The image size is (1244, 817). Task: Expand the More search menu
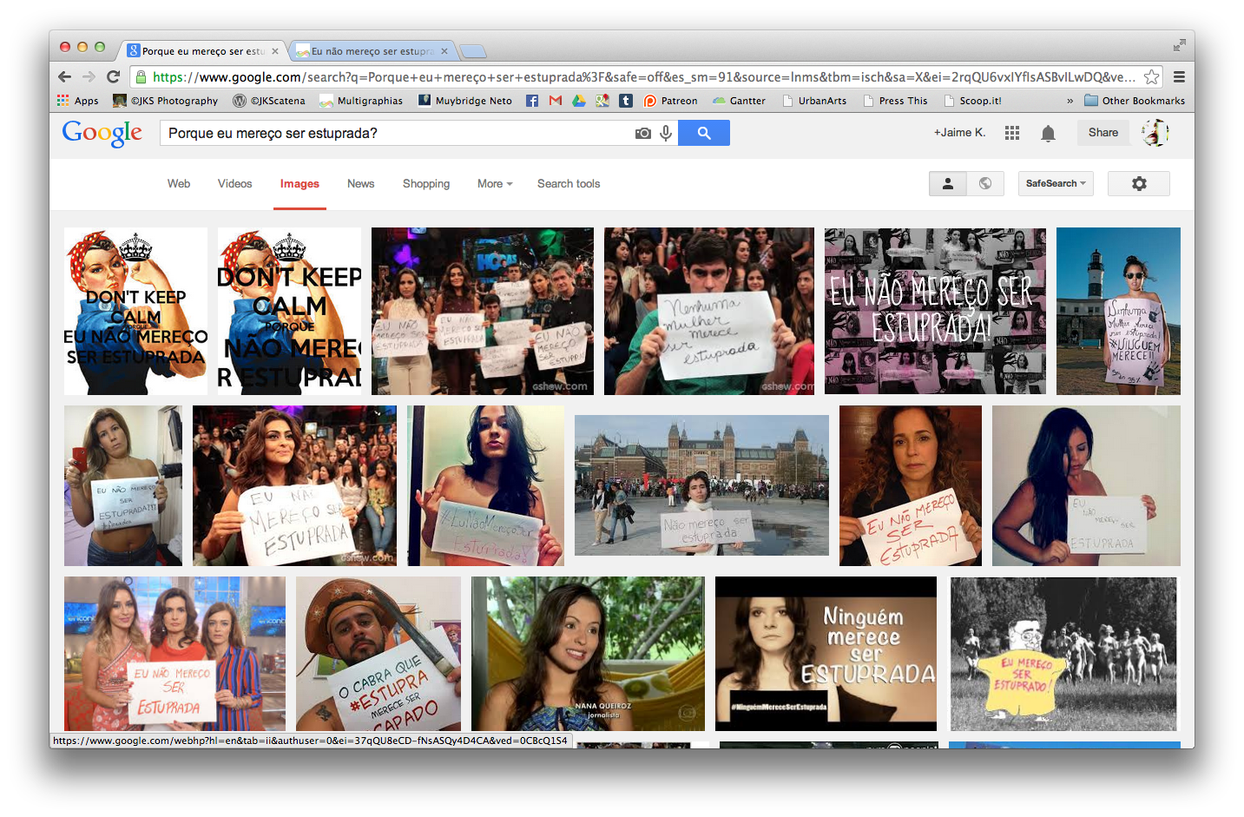pos(494,183)
